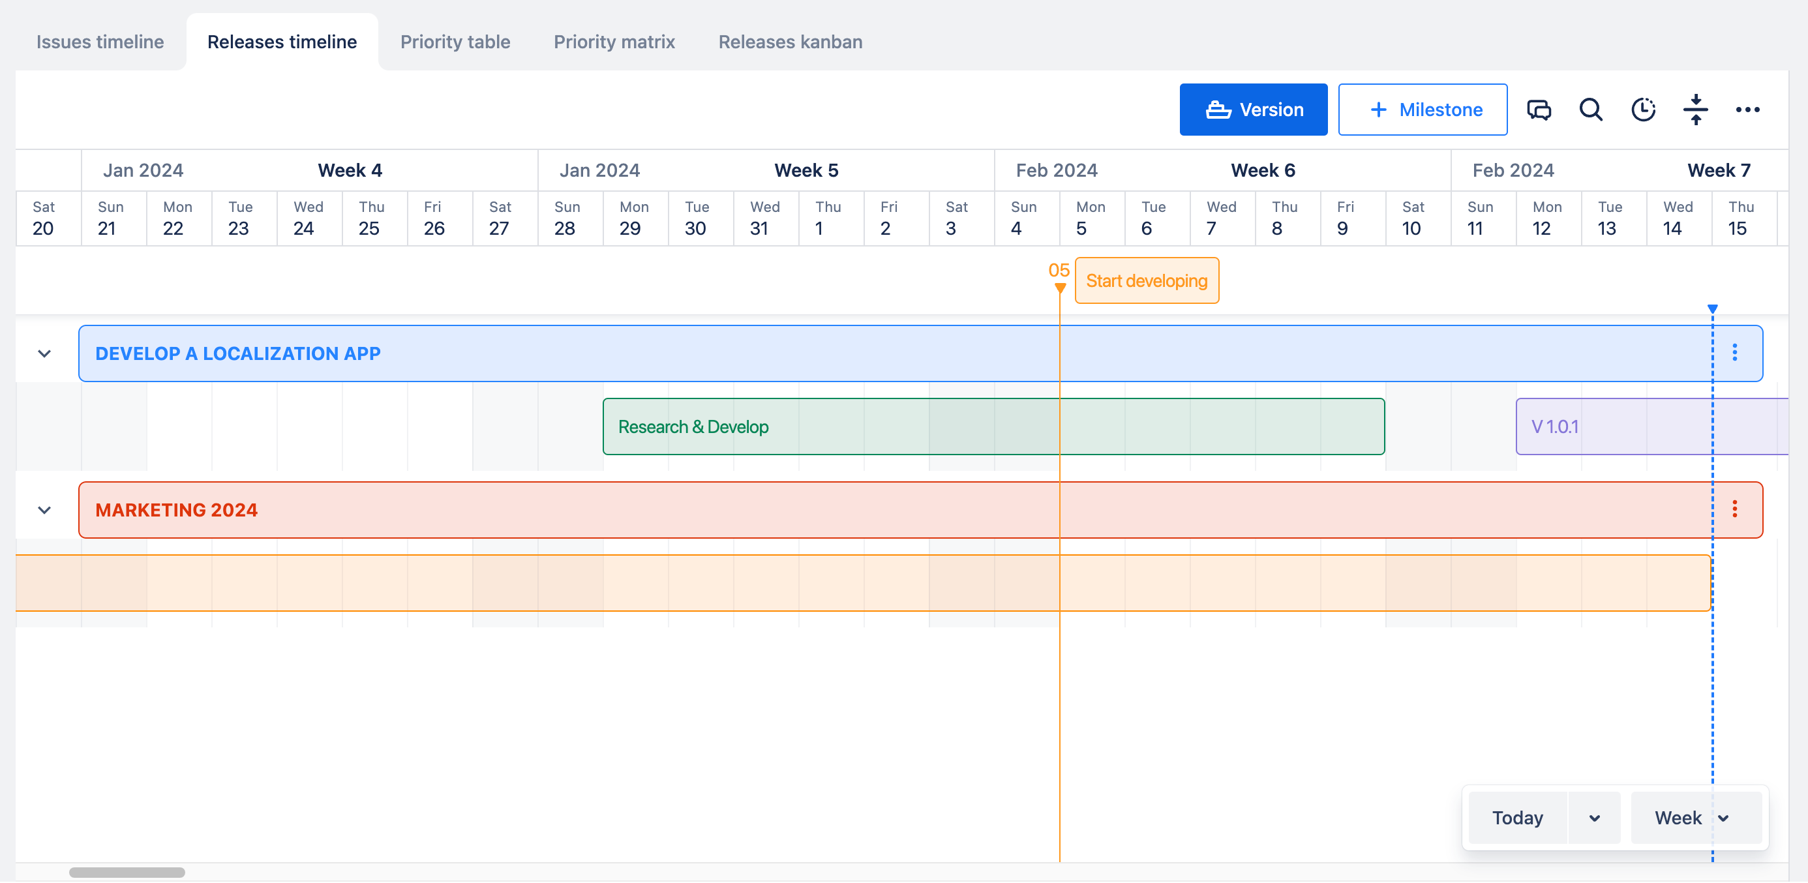Image resolution: width=1808 pixels, height=883 pixels.
Task: Click the Add Milestone button
Action: coord(1422,110)
